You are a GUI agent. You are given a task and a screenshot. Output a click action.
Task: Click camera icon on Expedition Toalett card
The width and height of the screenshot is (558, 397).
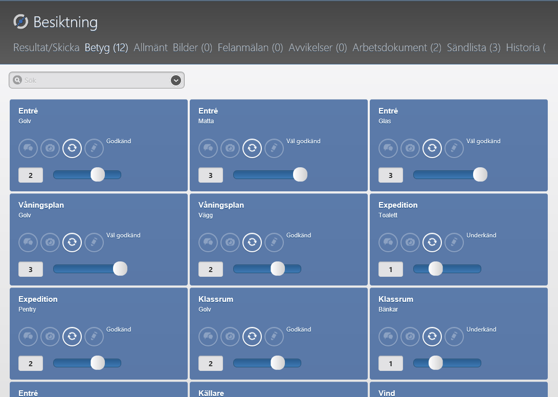(410, 242)
